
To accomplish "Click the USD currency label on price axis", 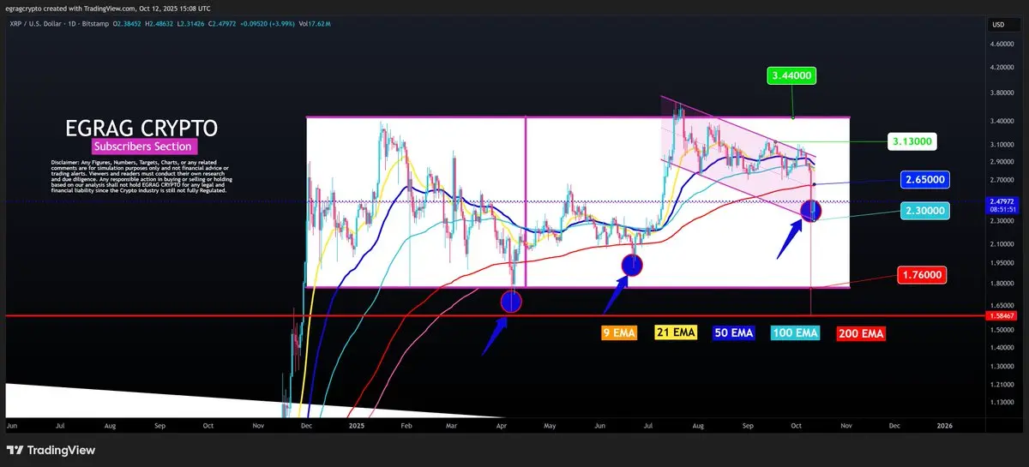I will click(x=998, y=24).
